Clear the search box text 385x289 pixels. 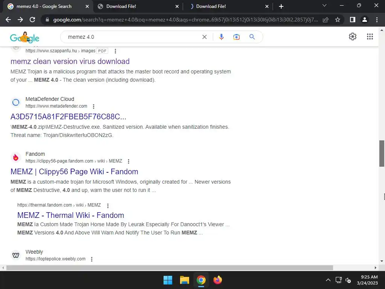pyautogui.click(x=204, y=37)
